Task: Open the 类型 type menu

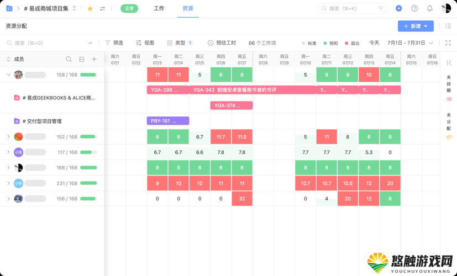Action: click(x=180, y=43)
